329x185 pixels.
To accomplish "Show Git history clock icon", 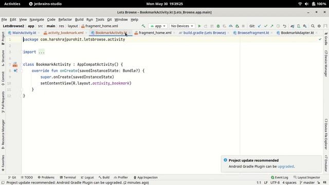I will [x=278, y=26].
